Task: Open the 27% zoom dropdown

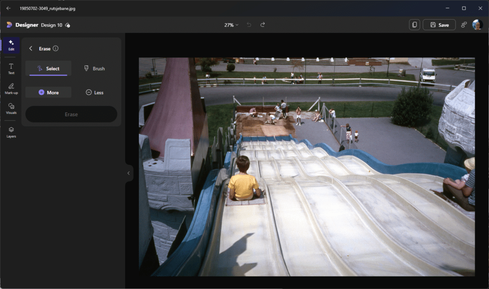Action: click(x=231, y=25)
